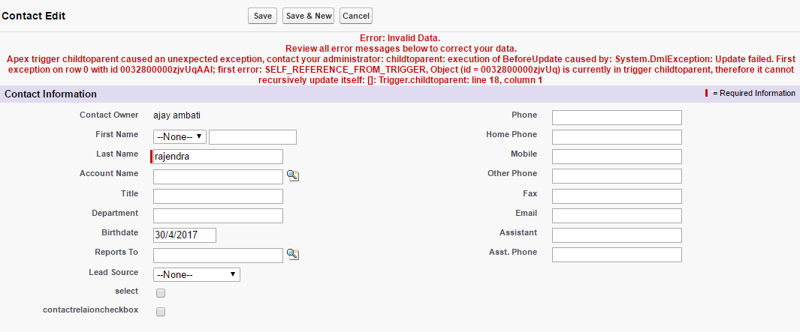Focus the first name text box

(252, 137)
